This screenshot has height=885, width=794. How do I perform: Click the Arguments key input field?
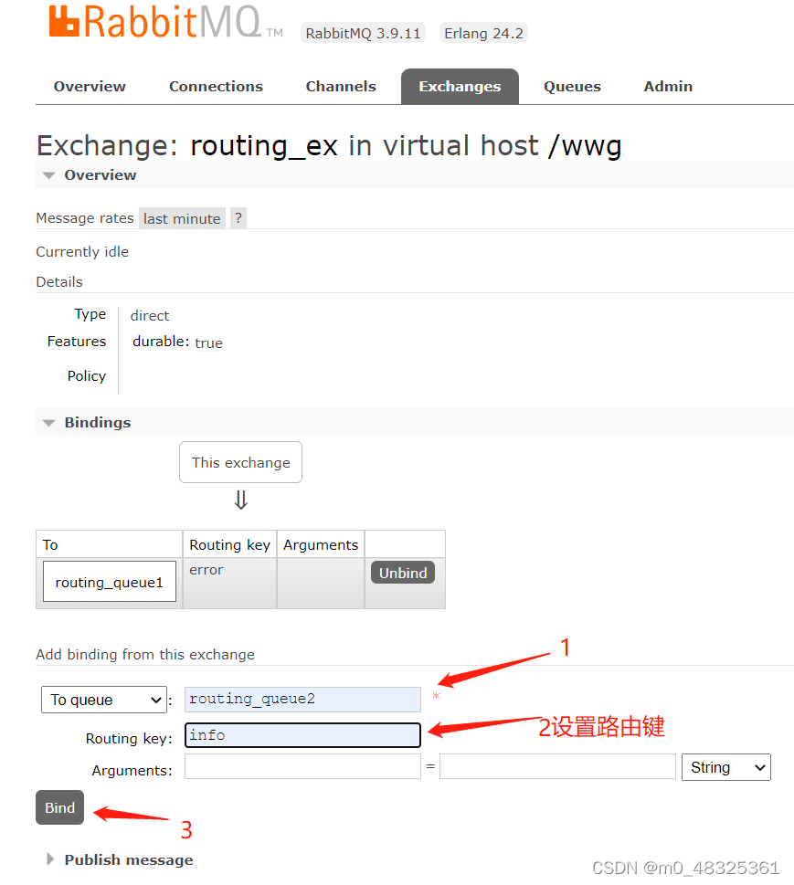click(x=302, y=766)
